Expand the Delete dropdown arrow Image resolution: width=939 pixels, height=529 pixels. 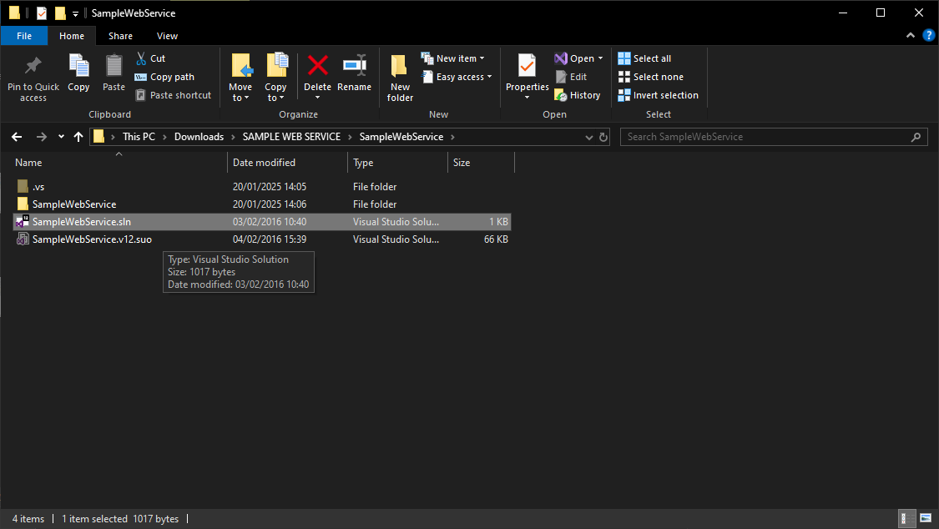317,98
